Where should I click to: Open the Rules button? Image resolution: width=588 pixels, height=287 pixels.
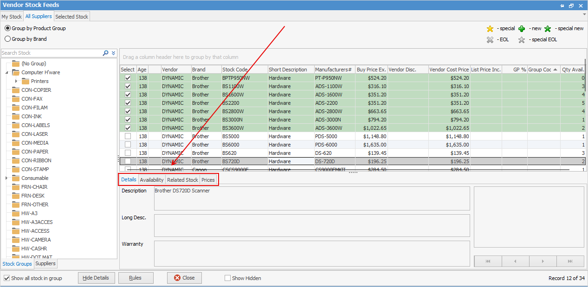point(136,278)
